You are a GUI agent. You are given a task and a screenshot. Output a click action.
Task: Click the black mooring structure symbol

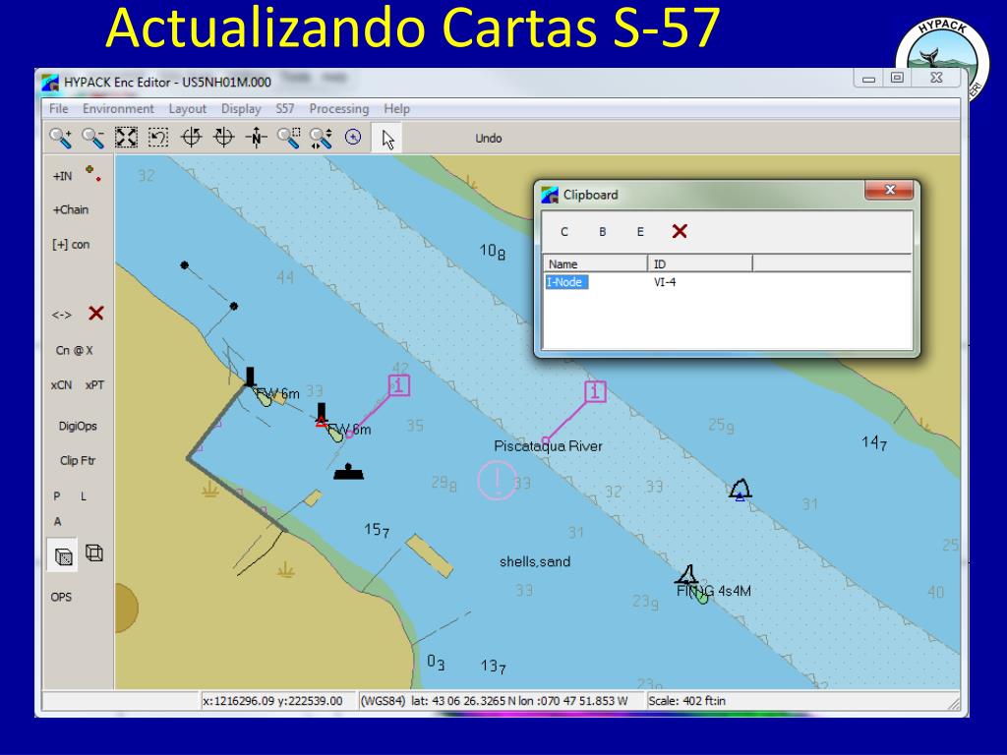point(349,472)
